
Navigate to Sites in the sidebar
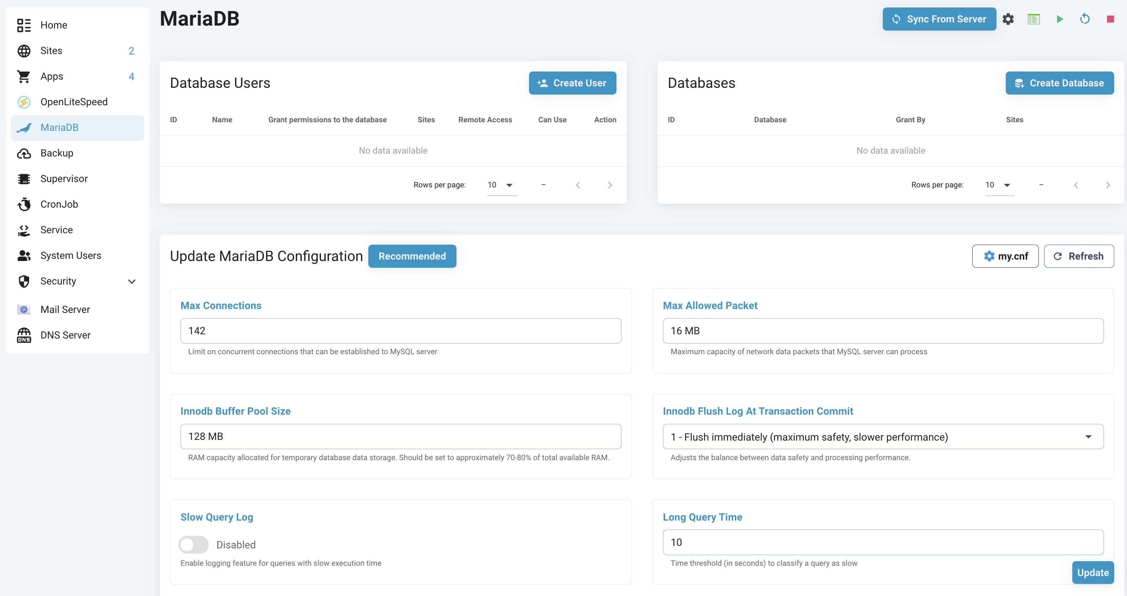point(51,51)
